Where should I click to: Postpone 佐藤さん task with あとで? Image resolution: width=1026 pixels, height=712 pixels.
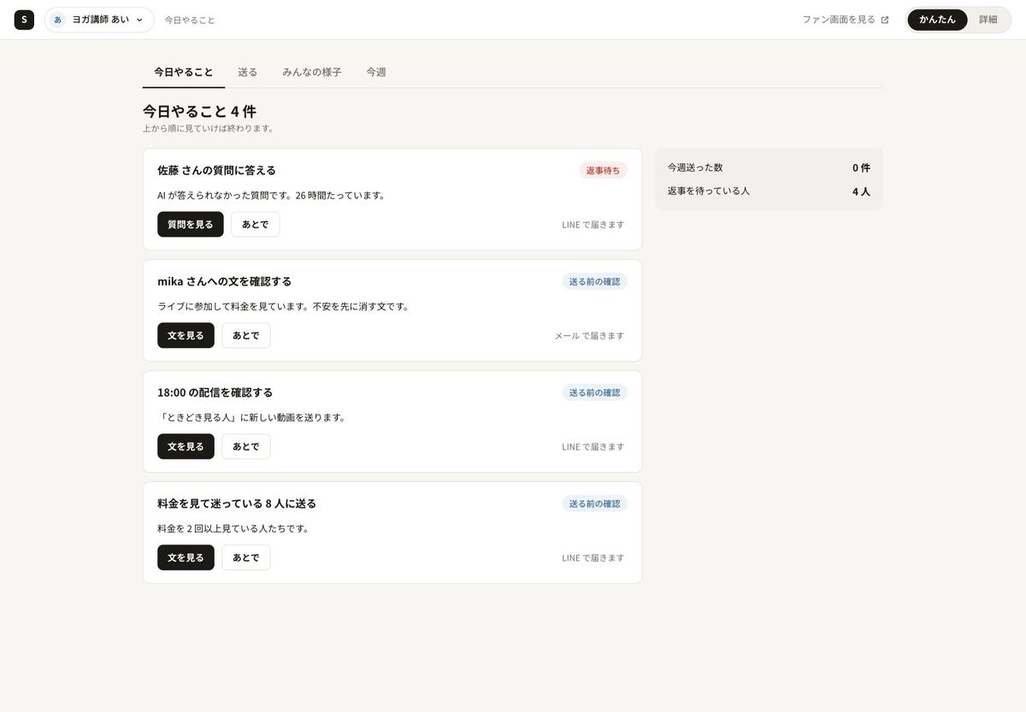255,224
